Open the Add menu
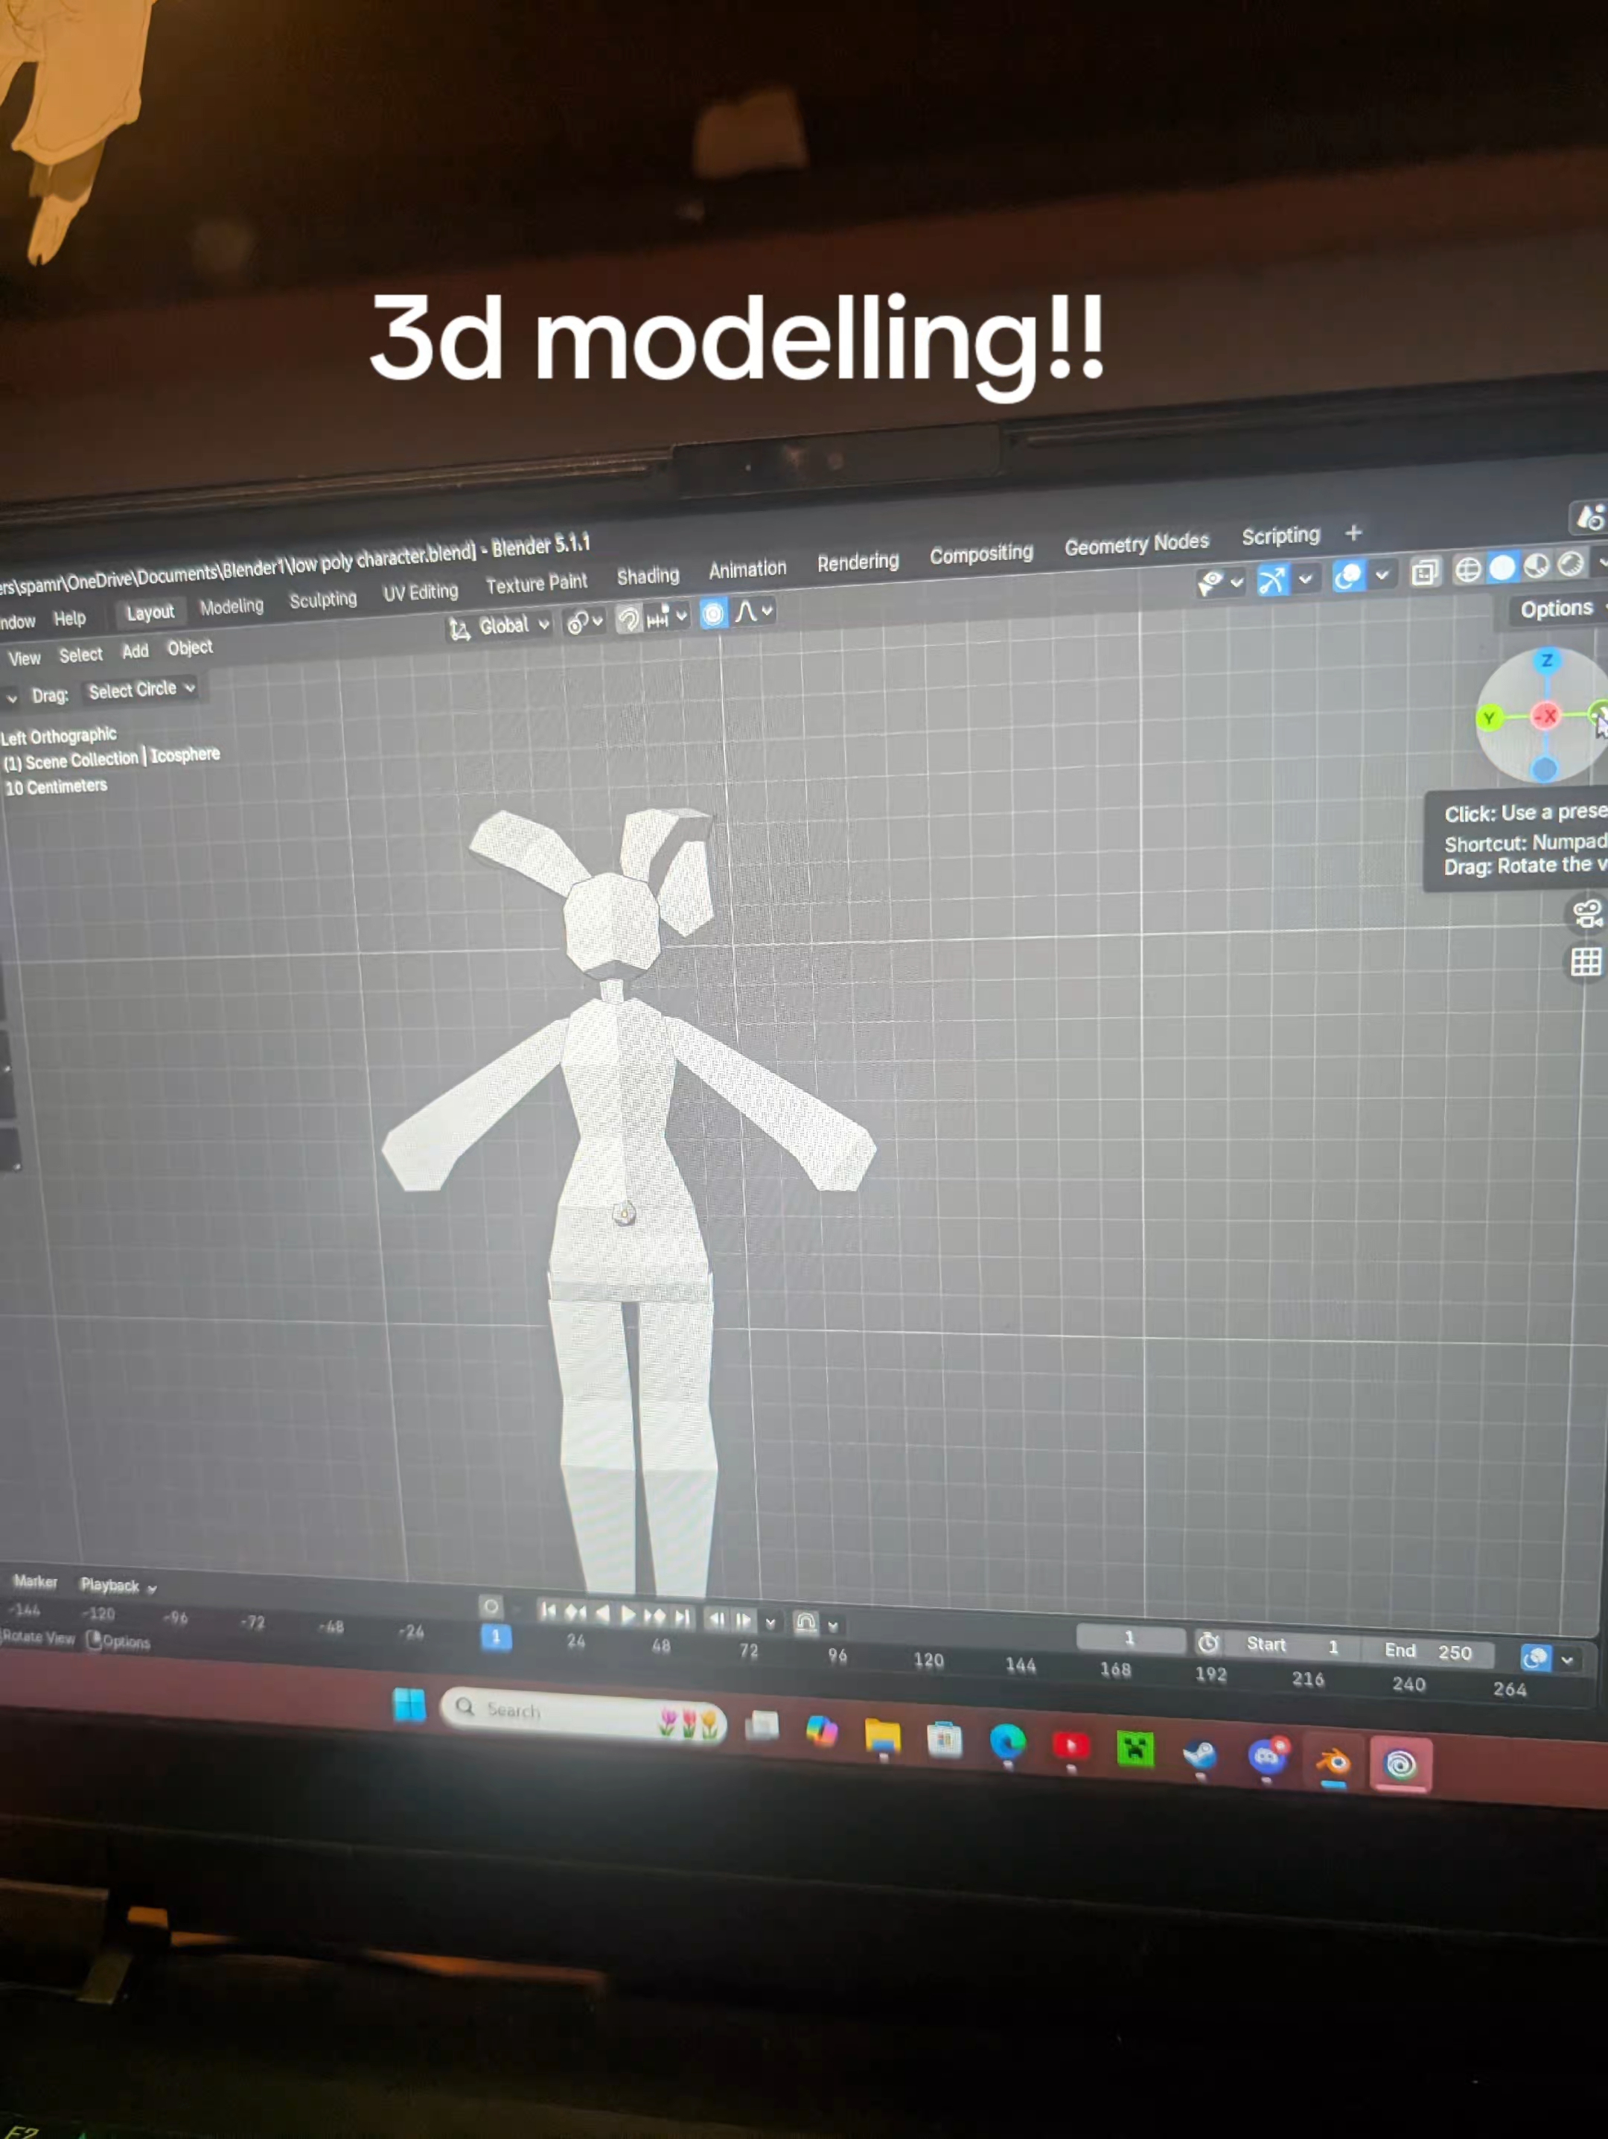The image size is (1608, 2139). click(x=134, y=652)
